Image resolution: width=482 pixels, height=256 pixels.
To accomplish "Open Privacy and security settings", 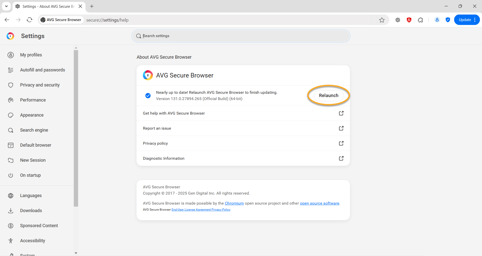I will [40, 85].
